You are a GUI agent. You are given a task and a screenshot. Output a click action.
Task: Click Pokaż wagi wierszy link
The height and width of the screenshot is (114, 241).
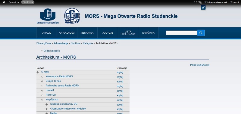[200, 65]
